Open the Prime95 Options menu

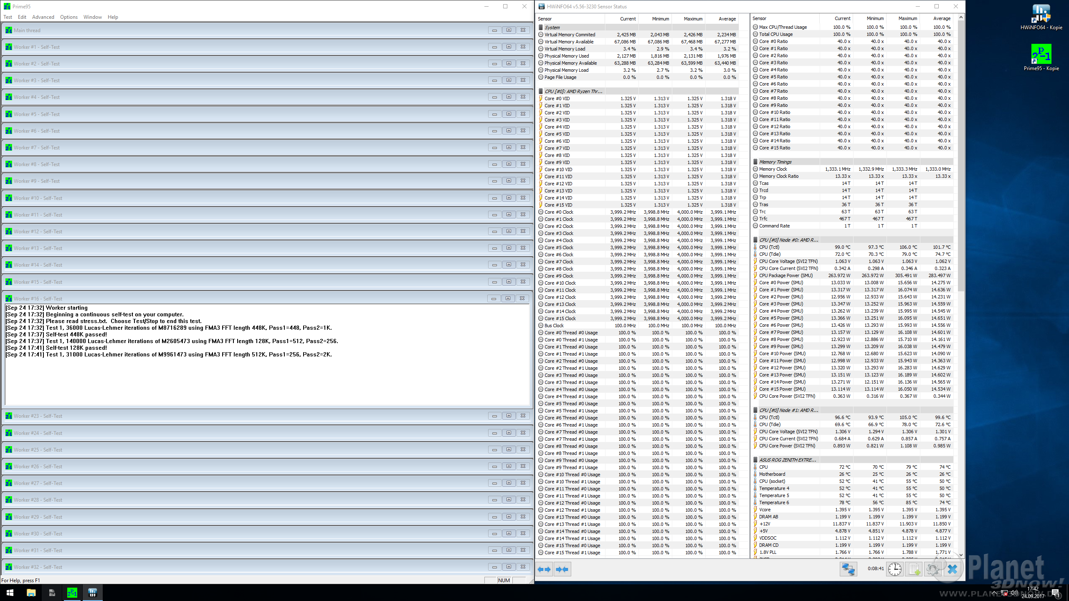click(69, 17)
